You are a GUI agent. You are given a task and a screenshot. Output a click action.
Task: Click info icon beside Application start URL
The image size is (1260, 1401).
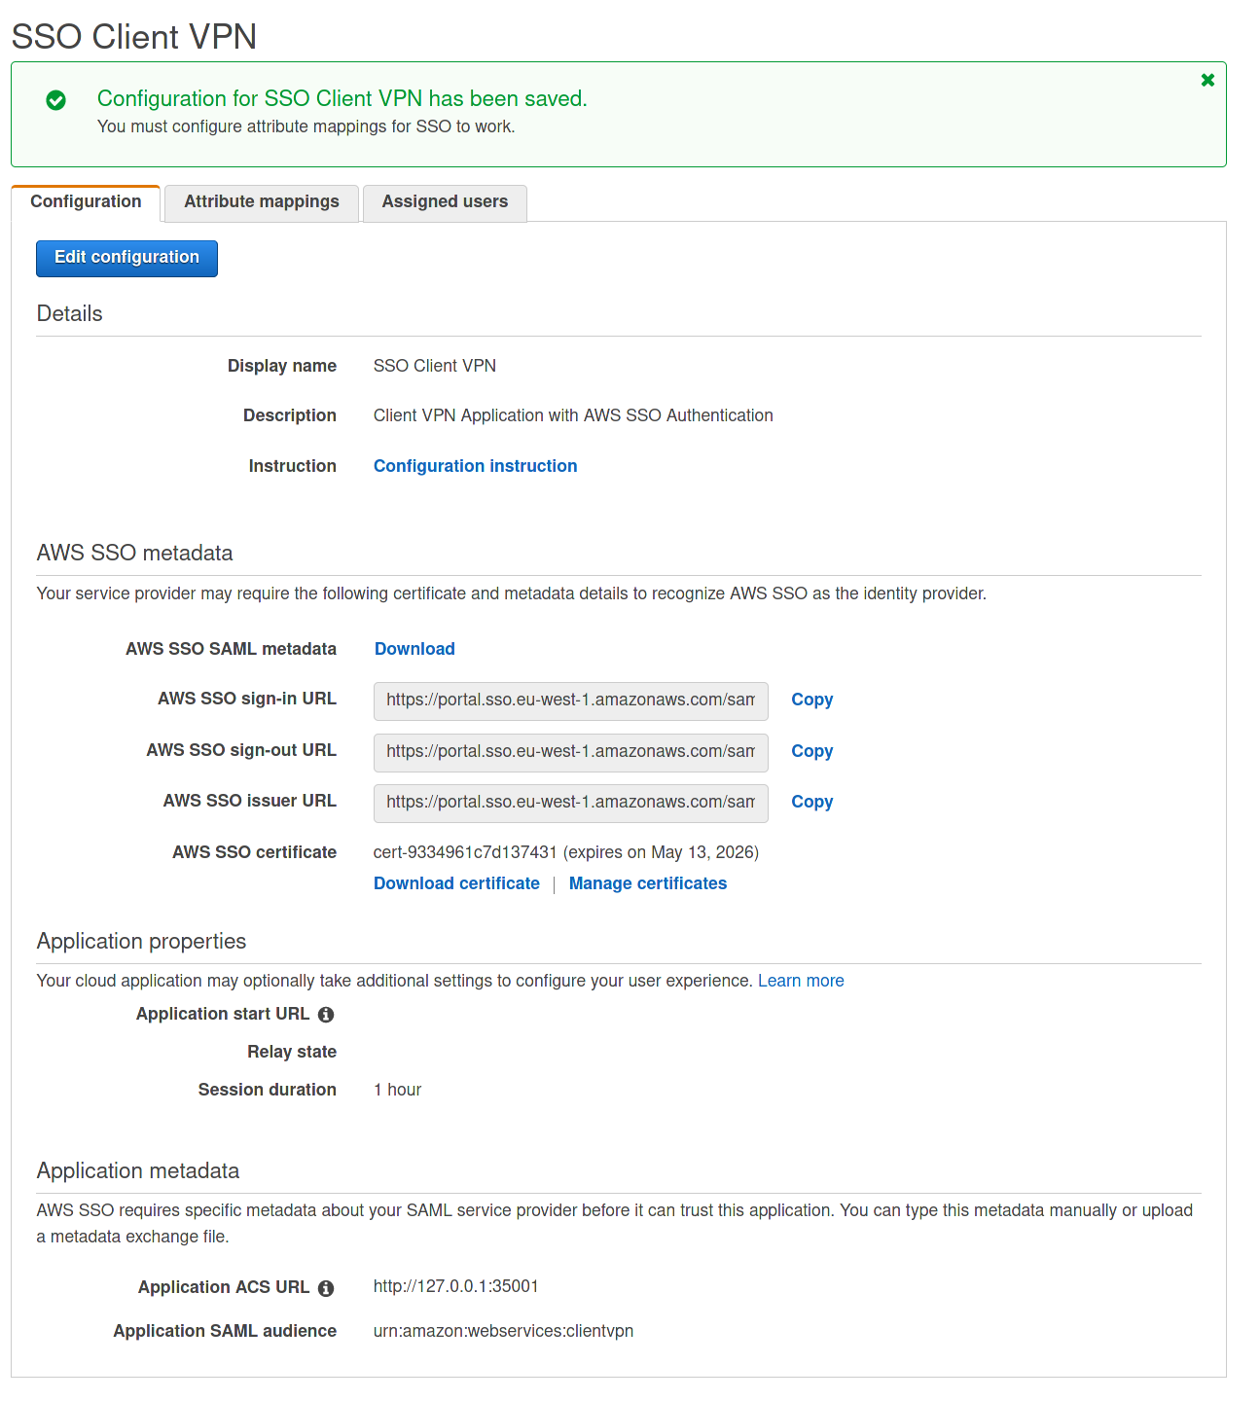pos(326,1015)
